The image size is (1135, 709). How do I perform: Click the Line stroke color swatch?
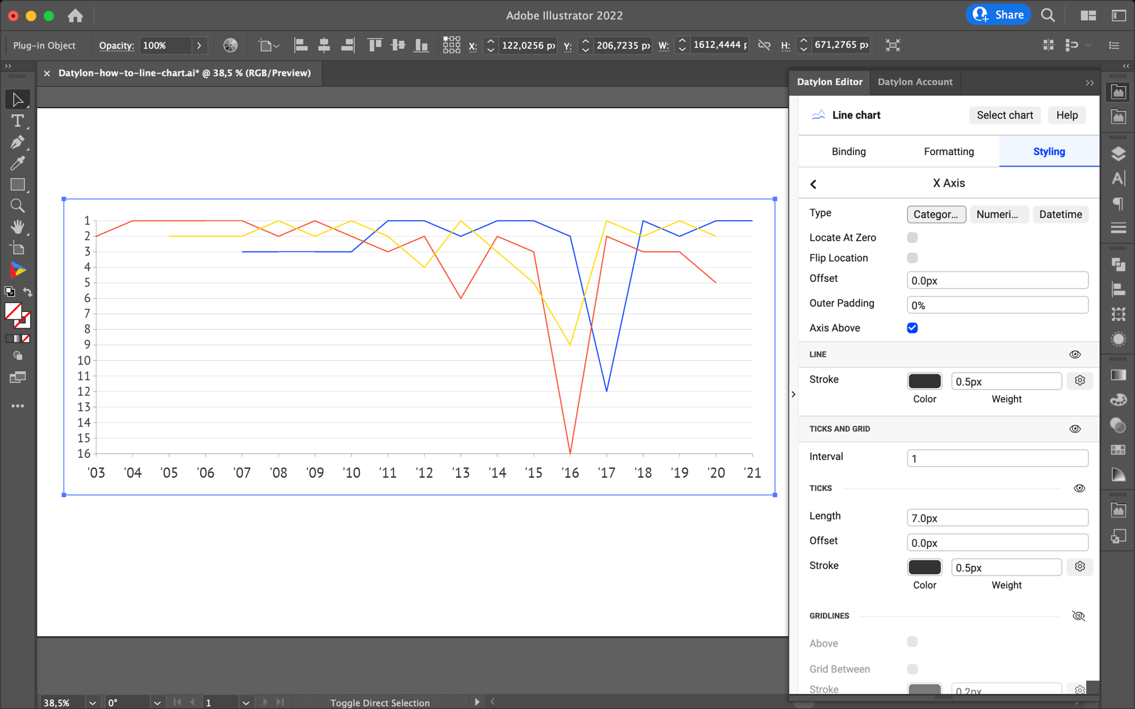924,381
